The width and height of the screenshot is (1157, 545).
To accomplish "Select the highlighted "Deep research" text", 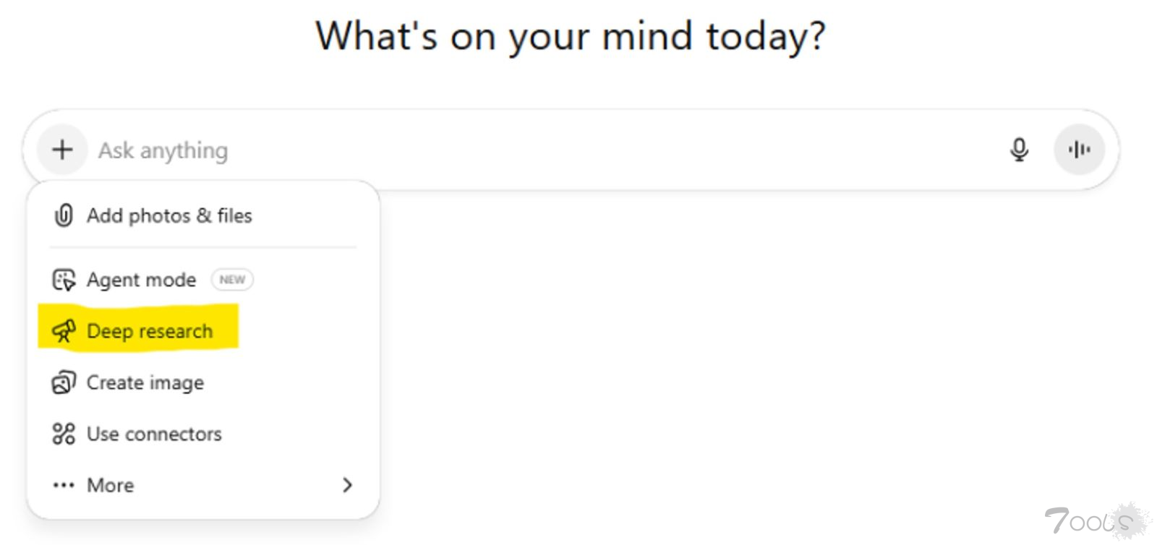I will tap(150, 331).
